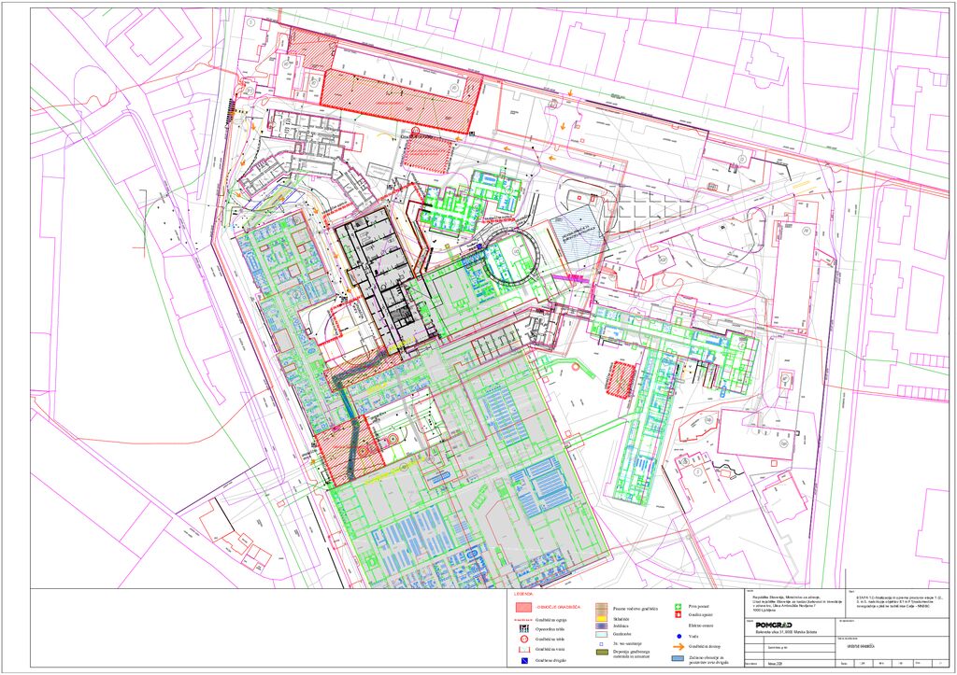
Task: Select the orange Gradbiščni dostopi arrow symbol
Action: pos(679,645)
